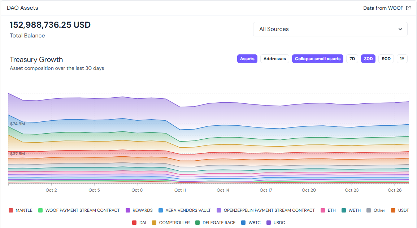Select the 1Y time range
This screenshot has height=228, width=417.
tap(402, 59)
